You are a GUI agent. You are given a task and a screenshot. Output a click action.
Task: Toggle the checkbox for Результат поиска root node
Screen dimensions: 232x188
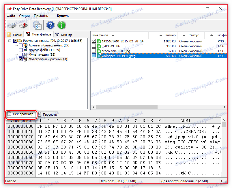coord(15,41)
